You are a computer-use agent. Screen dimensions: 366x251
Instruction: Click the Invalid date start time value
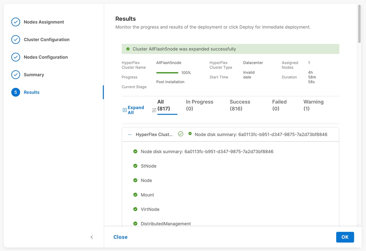click(x=249, y=75)
